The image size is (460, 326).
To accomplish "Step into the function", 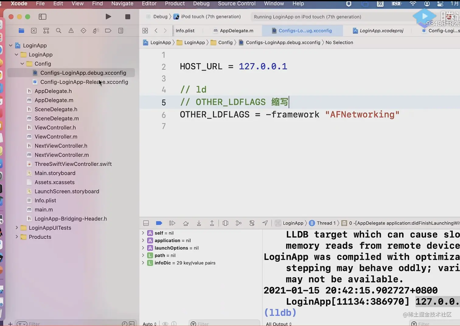I will coord(199,223).
